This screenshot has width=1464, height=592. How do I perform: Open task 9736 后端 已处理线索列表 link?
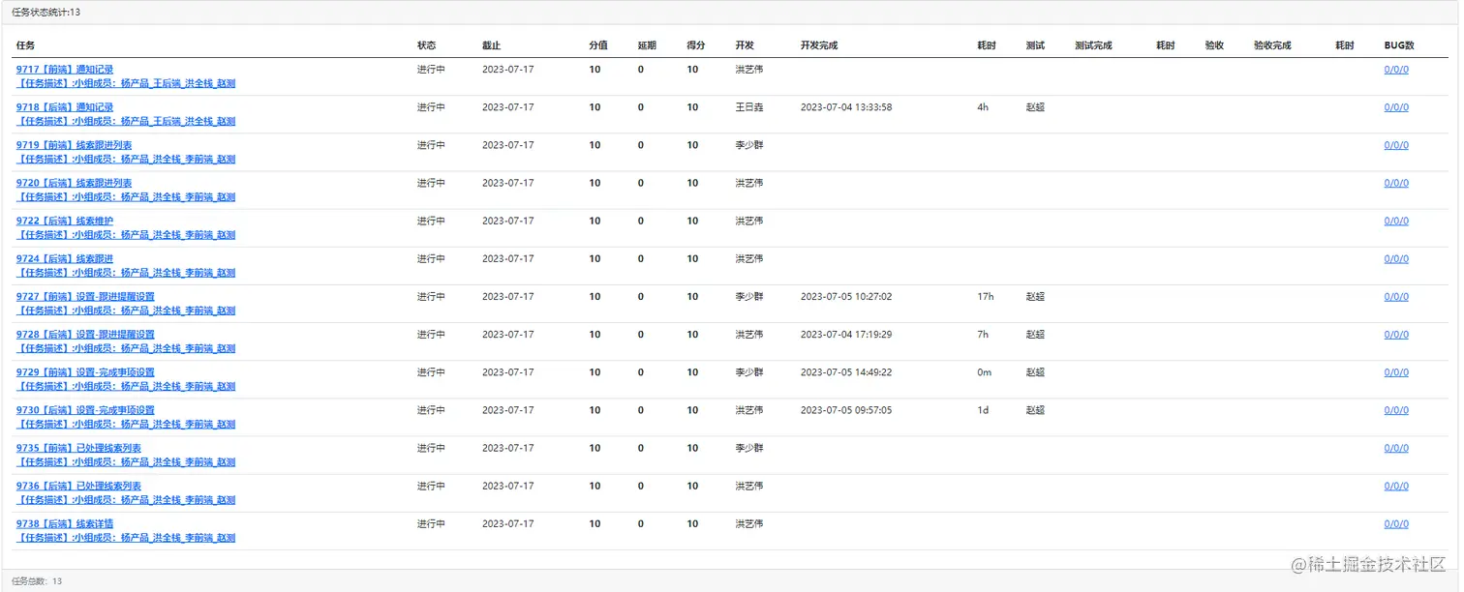click(79, 486)
